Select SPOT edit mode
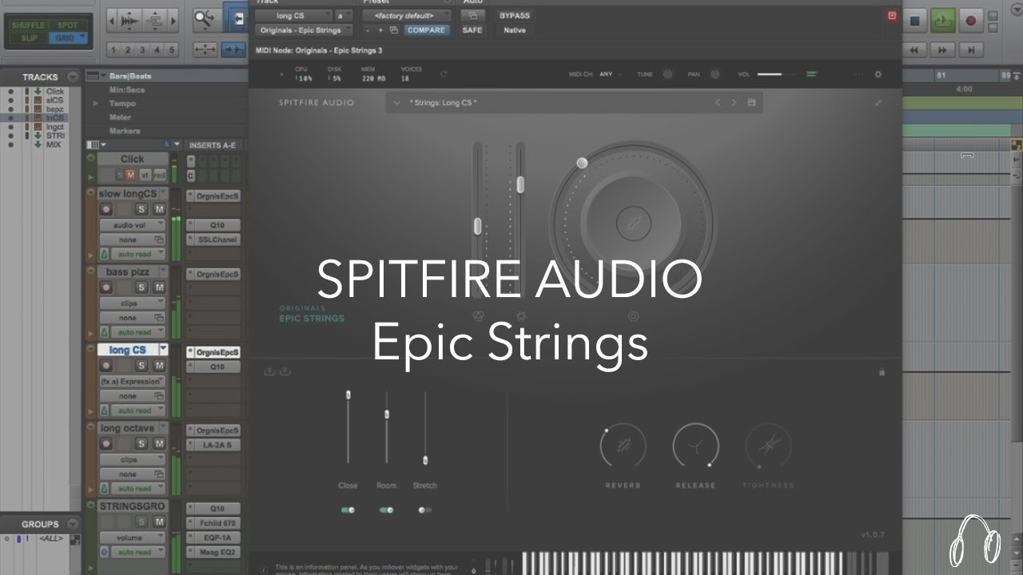 68,25
